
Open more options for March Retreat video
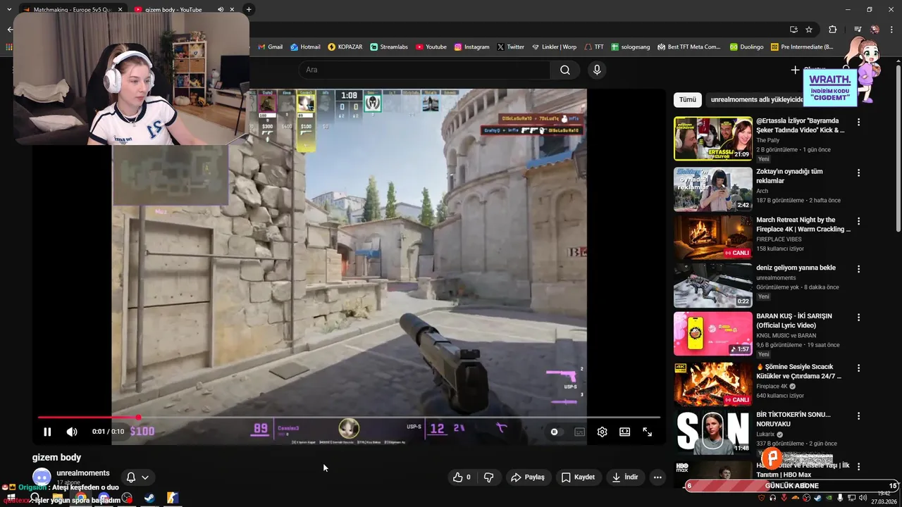858,221
